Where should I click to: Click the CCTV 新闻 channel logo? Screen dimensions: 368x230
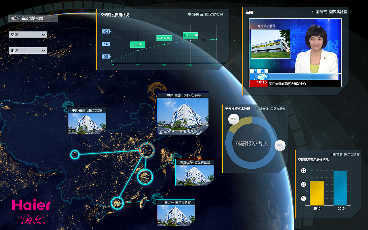(267, 26)
